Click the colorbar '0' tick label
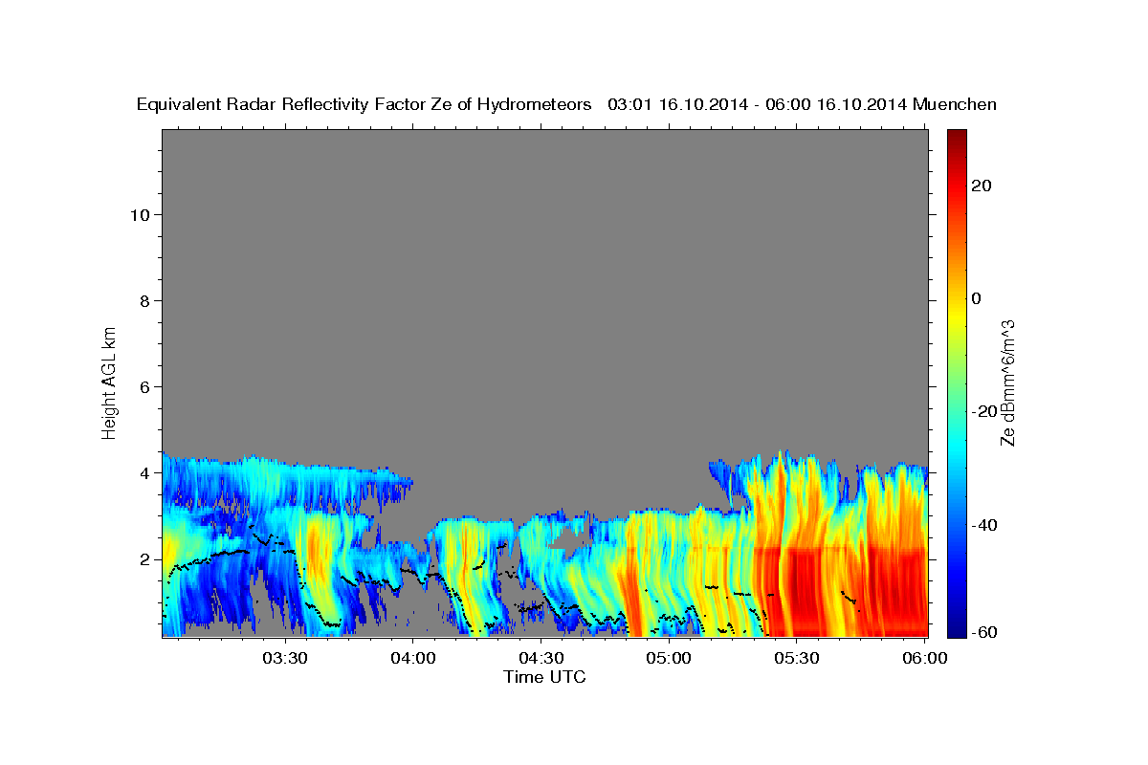 [x=976, y=298]
